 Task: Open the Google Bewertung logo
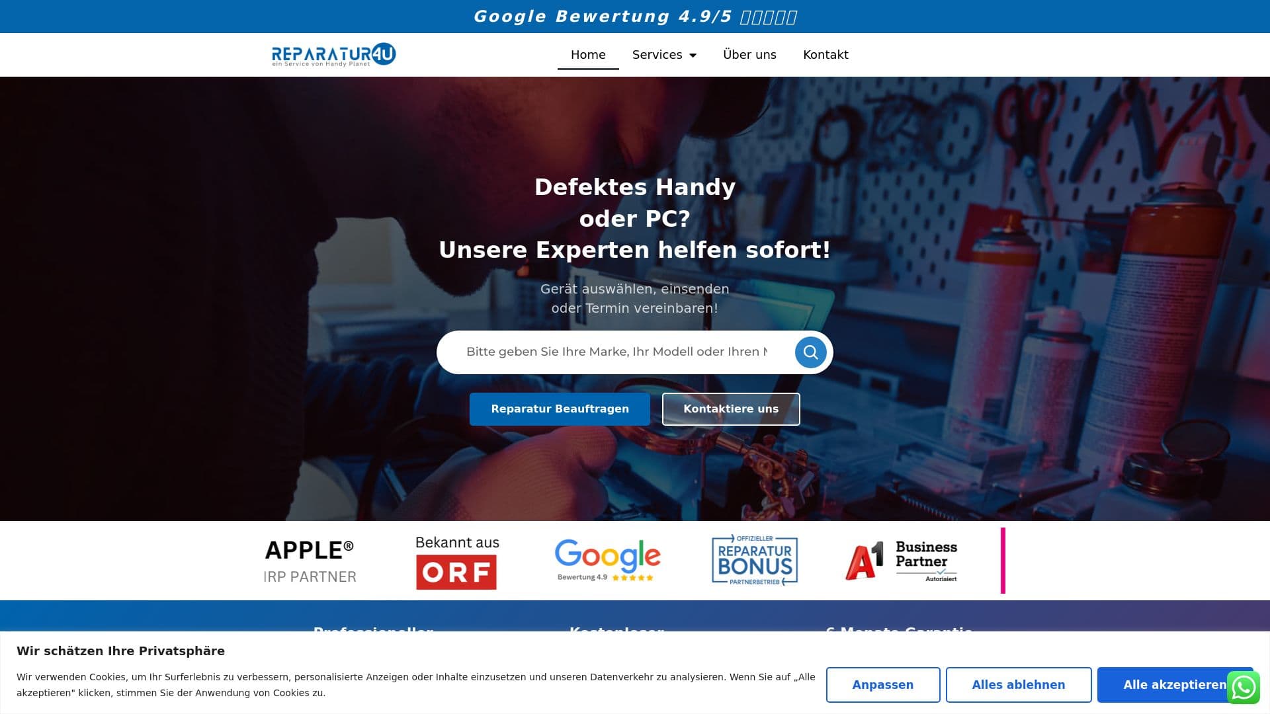coord(607,560)
